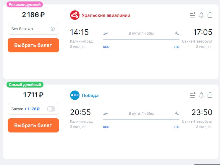Share the Pobeda flight

210,95
